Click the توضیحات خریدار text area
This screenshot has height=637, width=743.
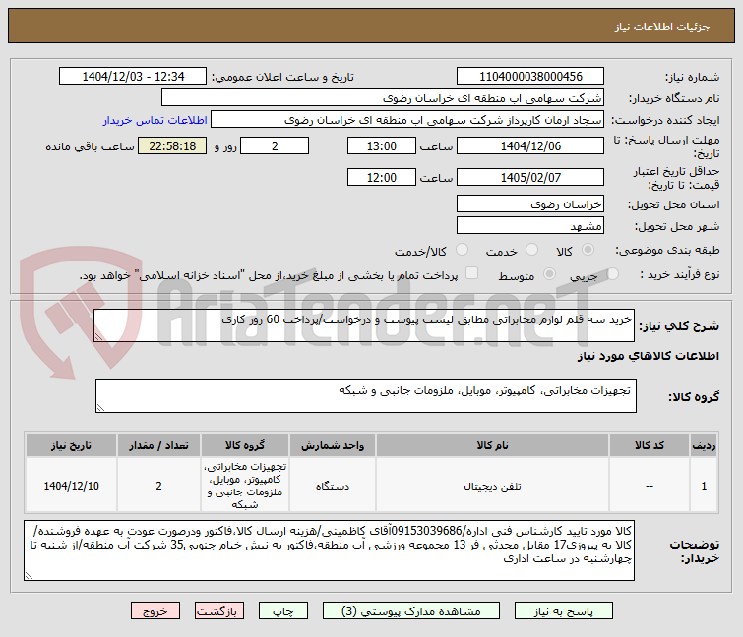(x=330, y=550)
